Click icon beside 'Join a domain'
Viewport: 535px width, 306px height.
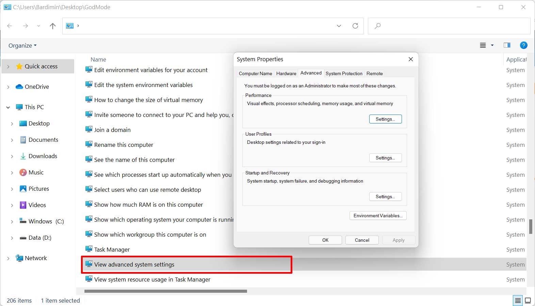coord(89,129)
